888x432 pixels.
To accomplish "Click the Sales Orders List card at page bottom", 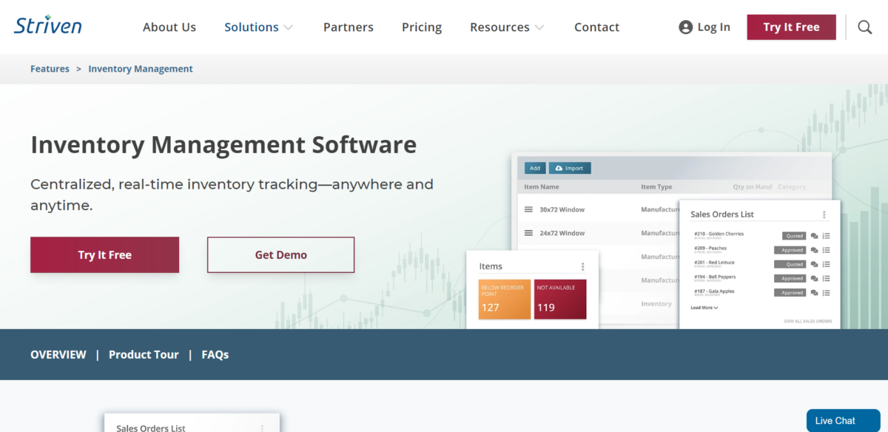I will pos(192,423).
